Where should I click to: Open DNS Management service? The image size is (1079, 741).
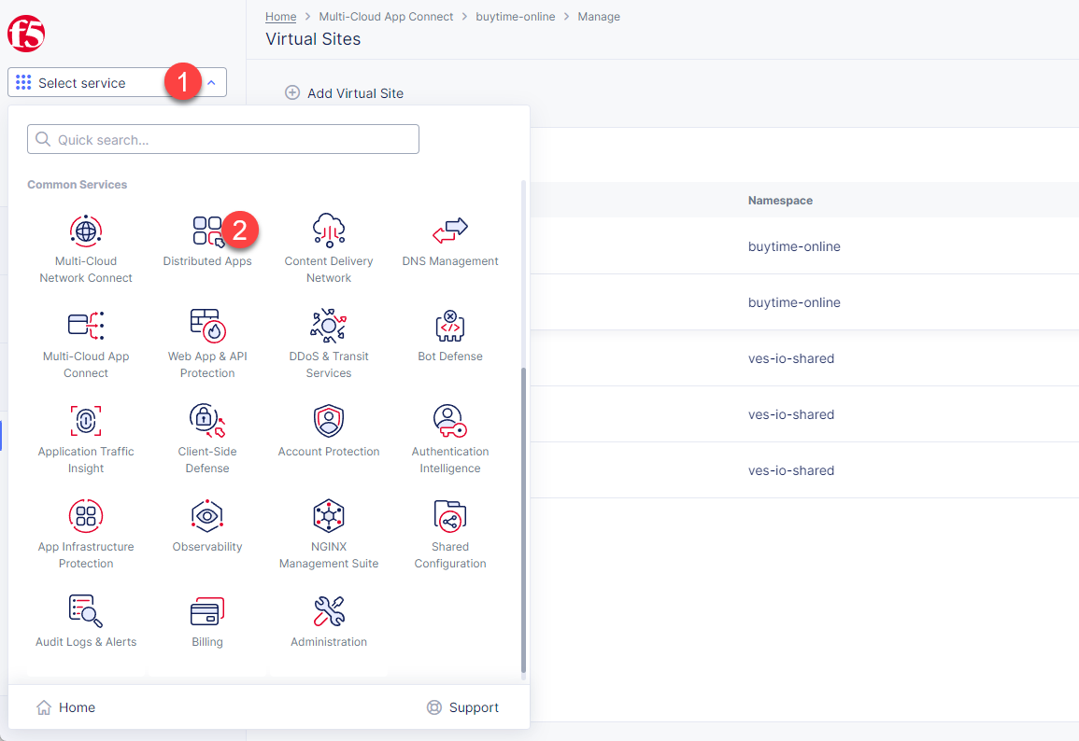coord(450,241)
